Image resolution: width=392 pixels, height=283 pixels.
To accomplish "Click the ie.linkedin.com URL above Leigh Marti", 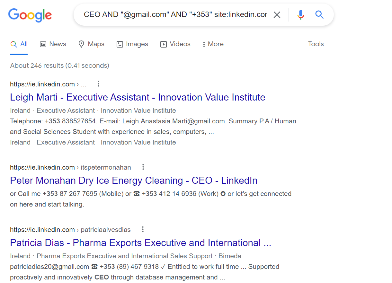I will [48, 84].
